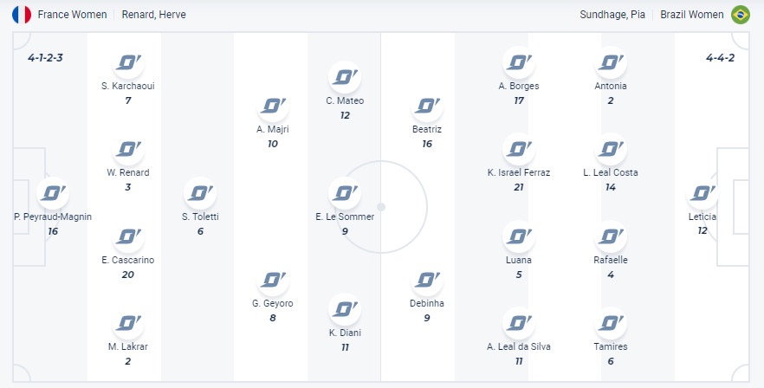Click W. Renard's player avatar icon
764x388 pixels.
click(x=128, y=149)
